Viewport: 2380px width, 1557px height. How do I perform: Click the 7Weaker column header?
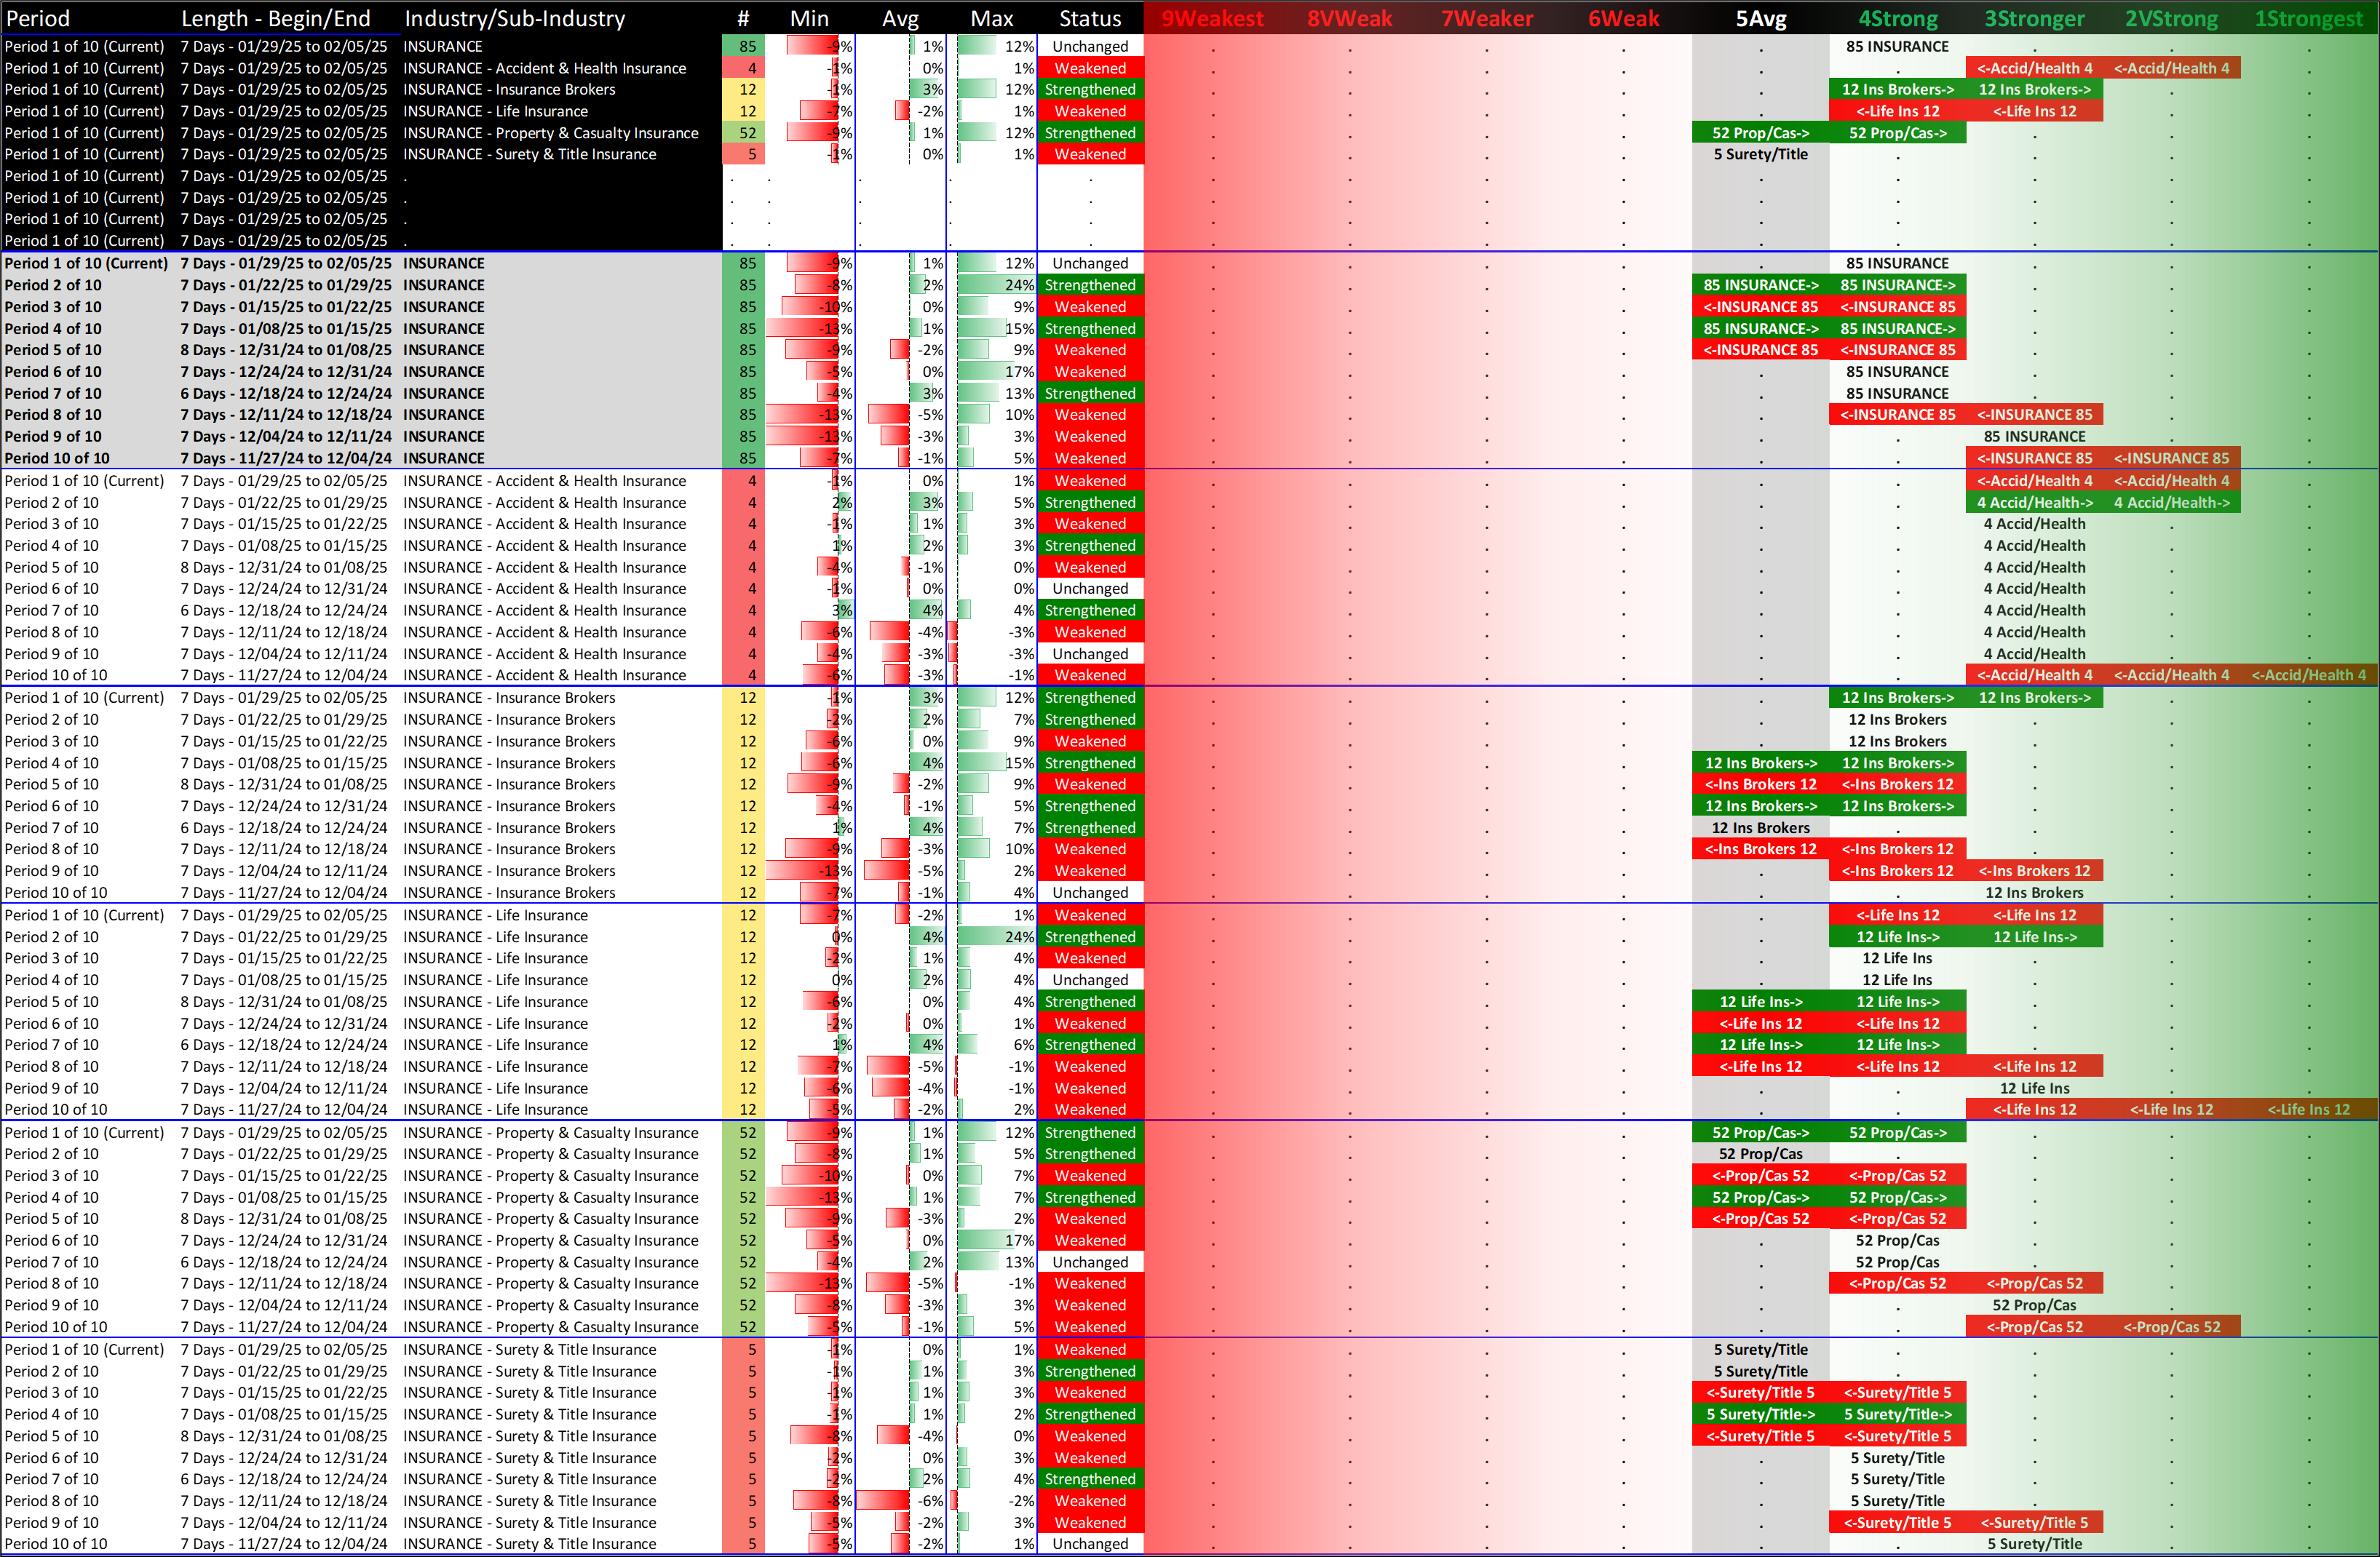pos(1486,18)
